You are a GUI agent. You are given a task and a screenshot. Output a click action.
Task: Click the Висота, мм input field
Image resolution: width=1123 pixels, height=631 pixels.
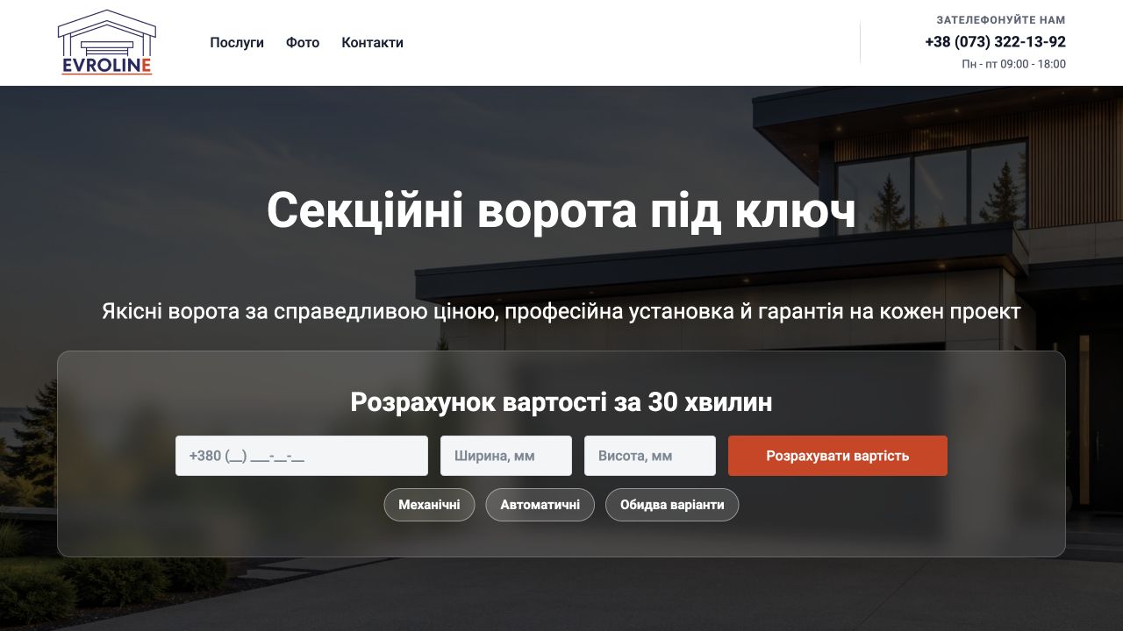point(650,456)
